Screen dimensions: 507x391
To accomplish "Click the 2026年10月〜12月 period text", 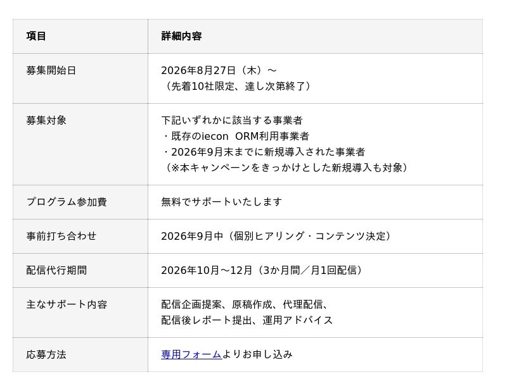I will pyautogui.click(x=263, y=270).
